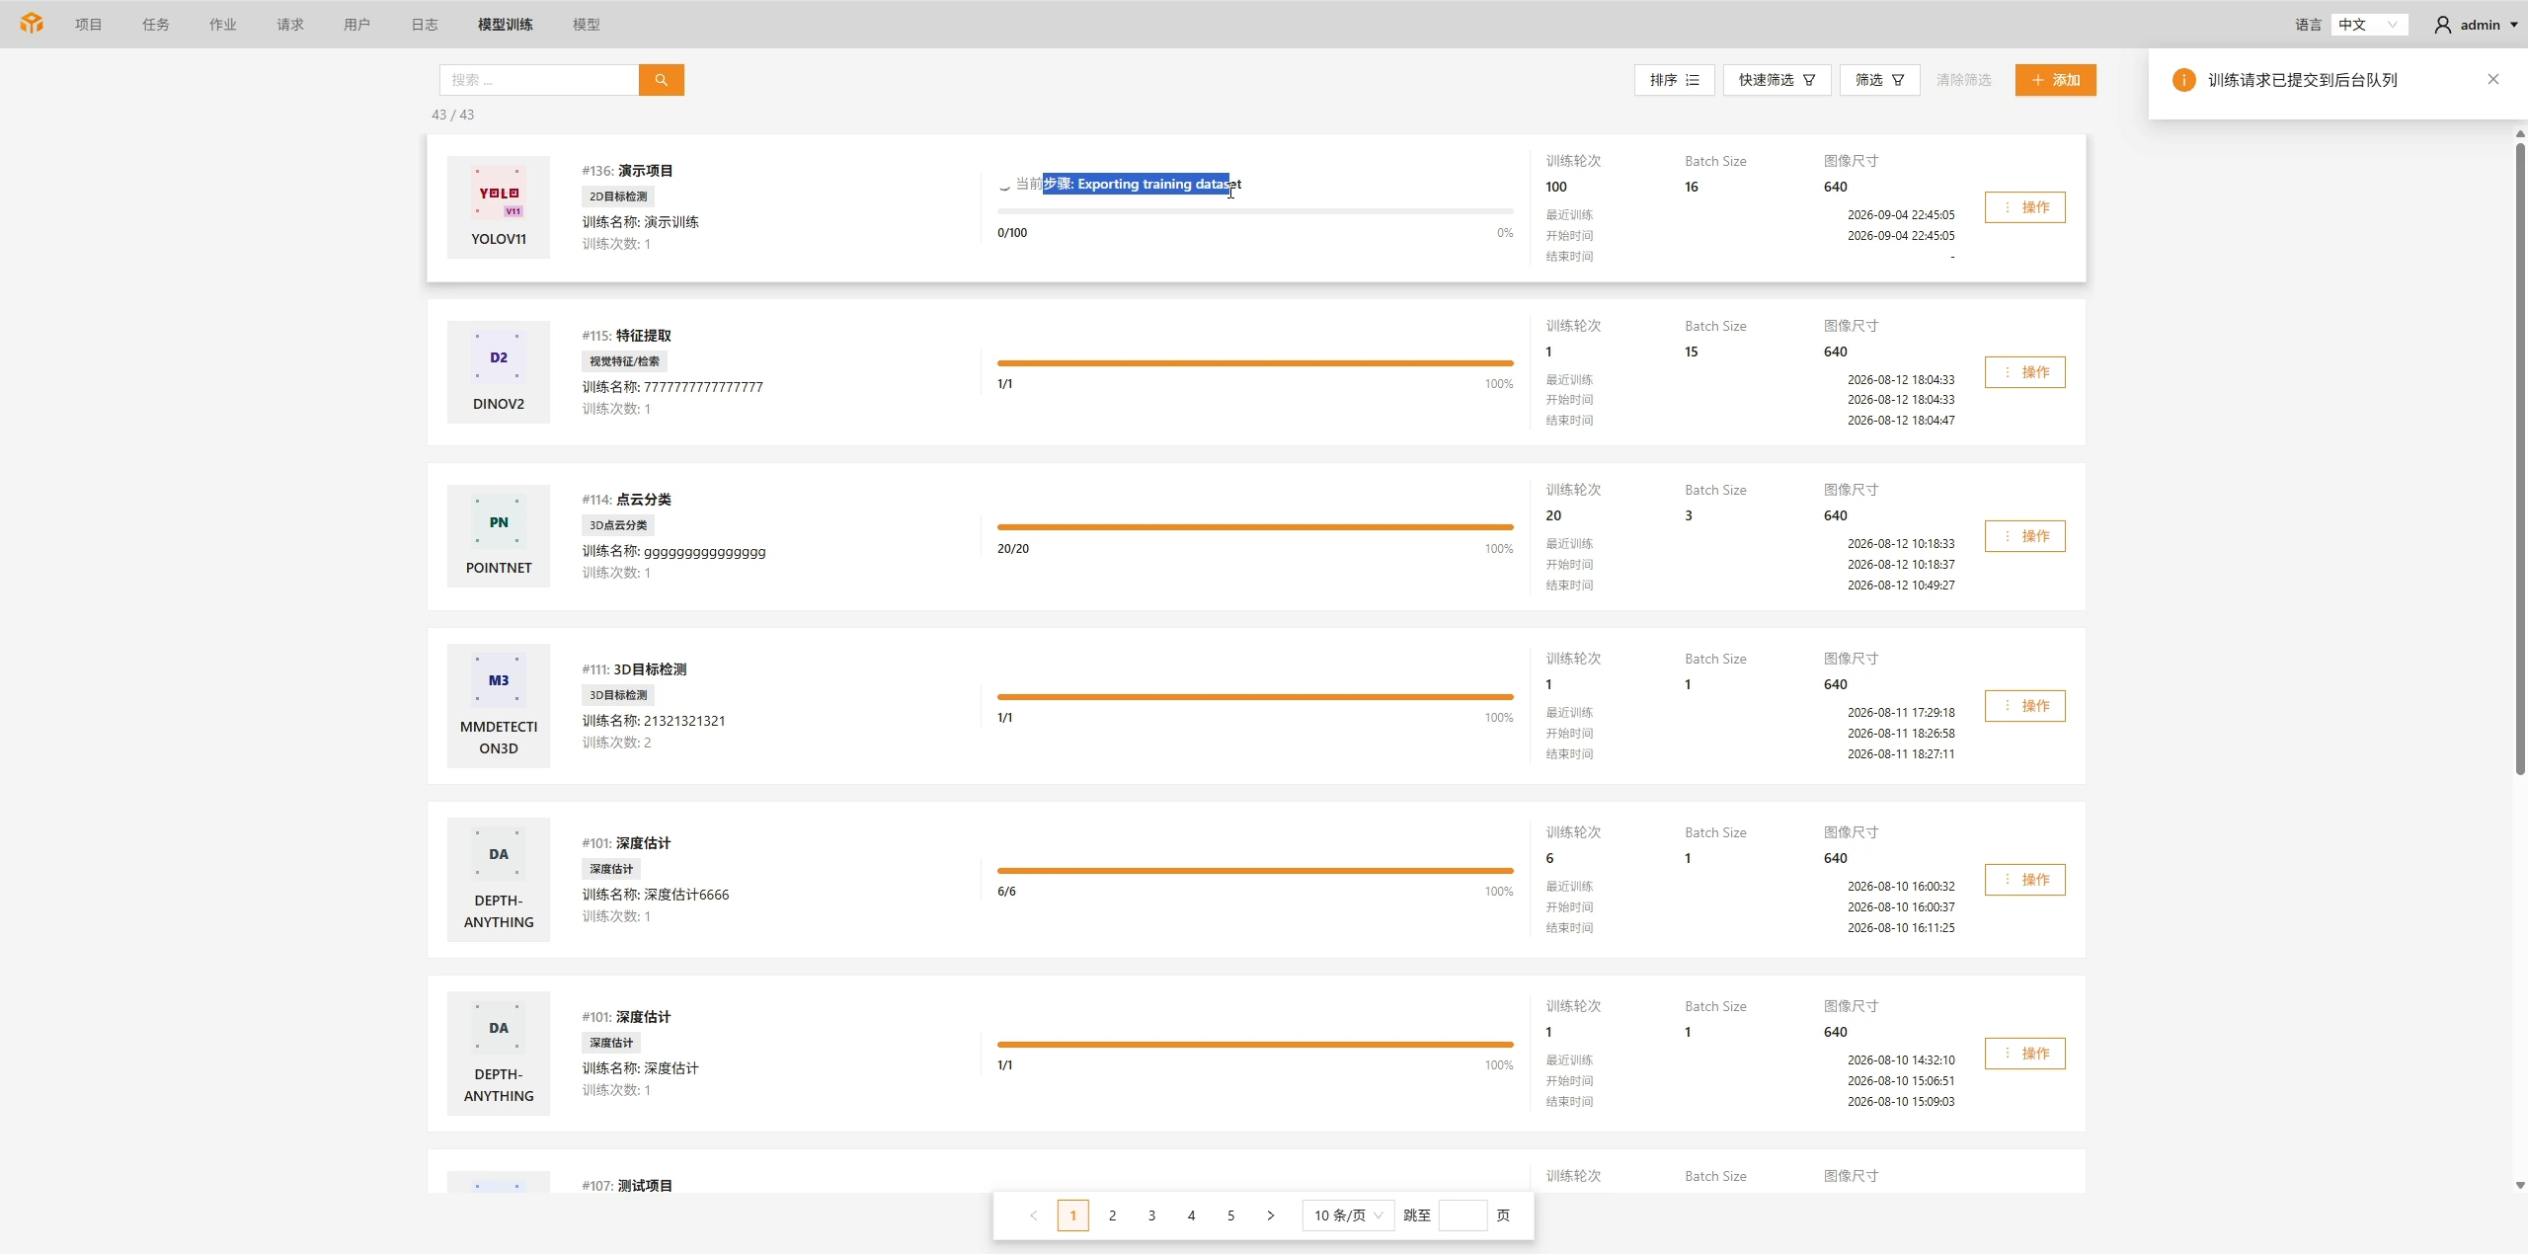Go to page 3
Screen dimensions: 2528x1254
point(1151,1215)
